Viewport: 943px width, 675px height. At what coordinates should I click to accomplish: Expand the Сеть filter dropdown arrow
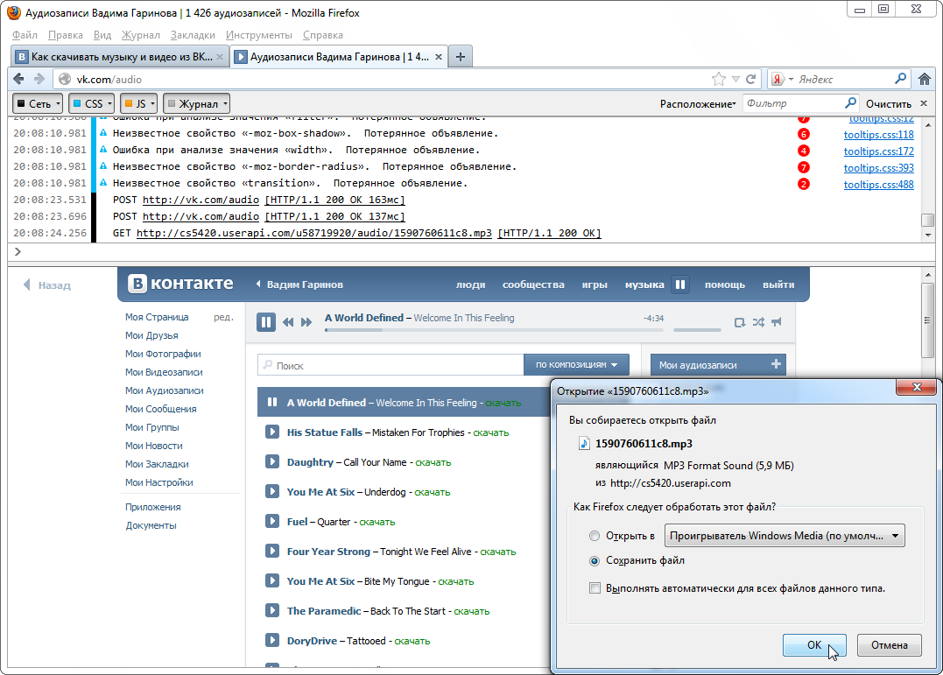coord(59,103)
